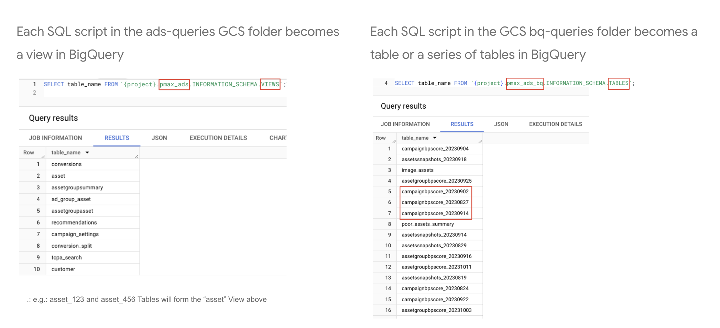The width and height of the screenshot is (720, 328).
Task: Select the customer row
Action: point(79,270)
